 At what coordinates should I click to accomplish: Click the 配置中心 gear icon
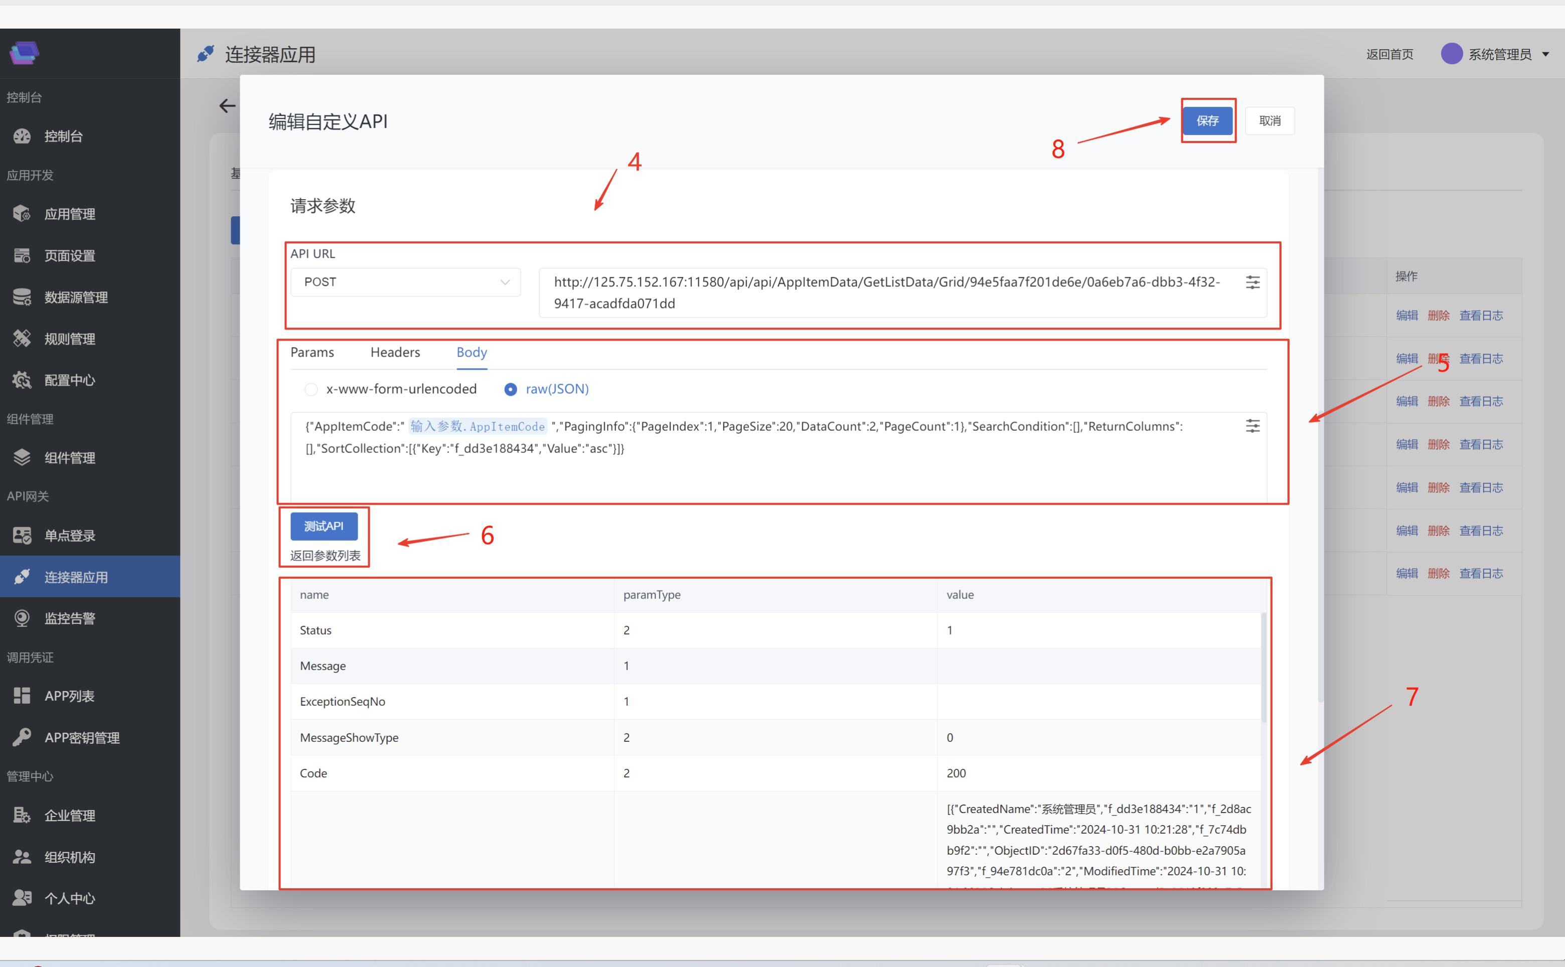tap(23, 380)
